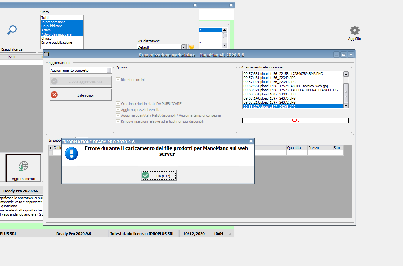Select Da pubblicare in Stato list
The image size is (403, 266).
pos(62,26)
